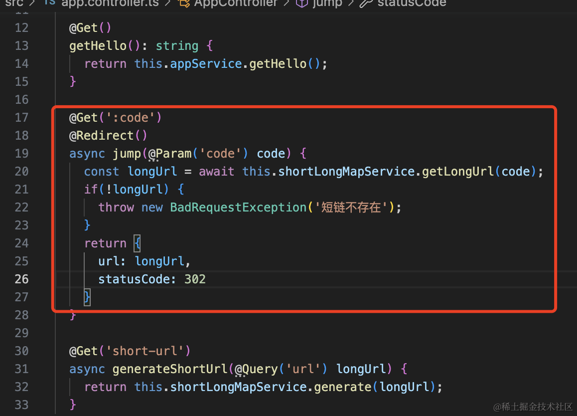The image size is (577, 416).
Task: Click line number 17 in the gutter
Action: (22, 118)
